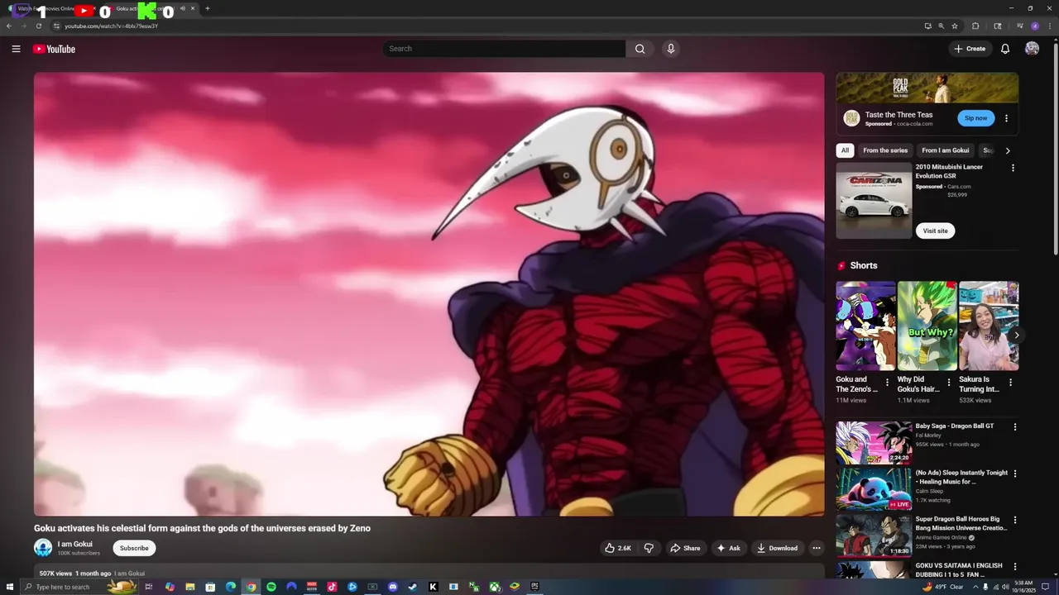The height and width of the screenshot is (595, 1059).
Task: Open the Mitsubishi Lancer ad thumbnail
Action: 874,201
